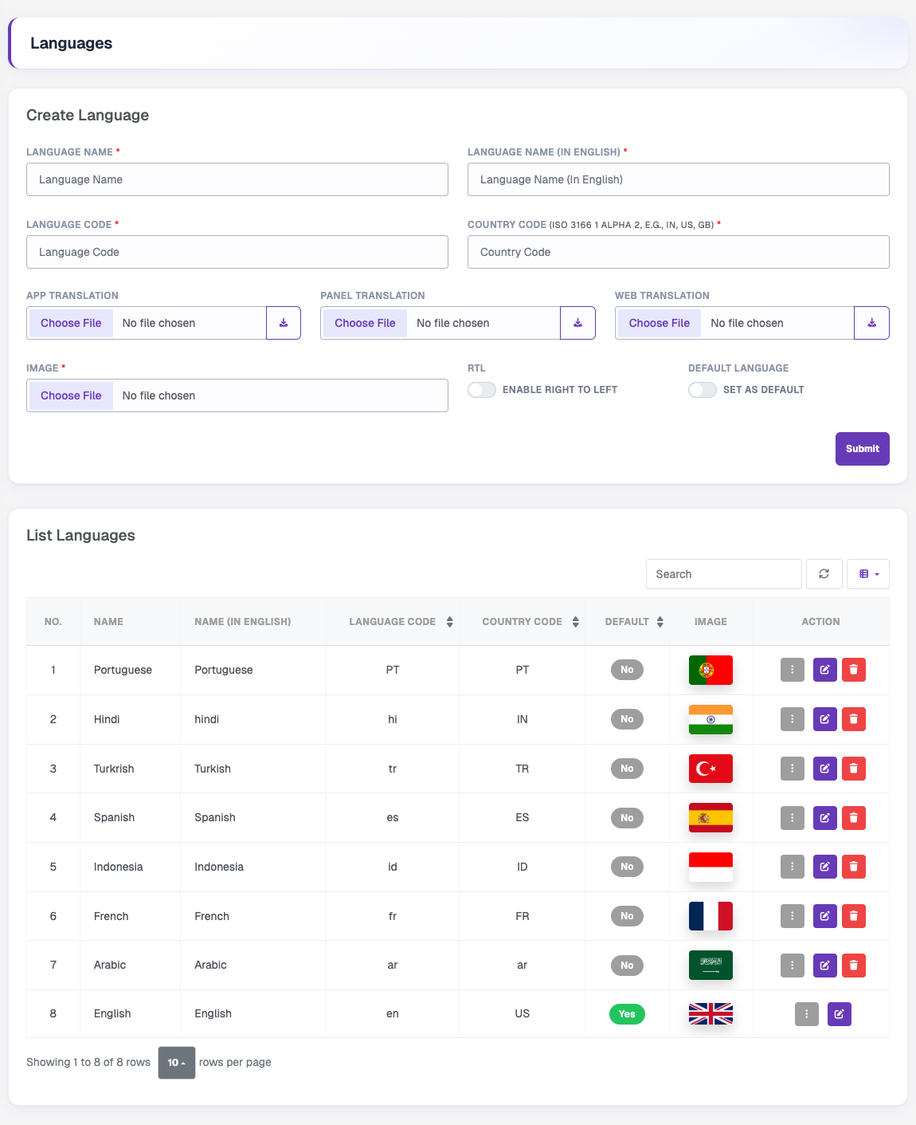Edit the English language entry
The width and height of the screenshot is (916, 1125).
coord(840,1014)
